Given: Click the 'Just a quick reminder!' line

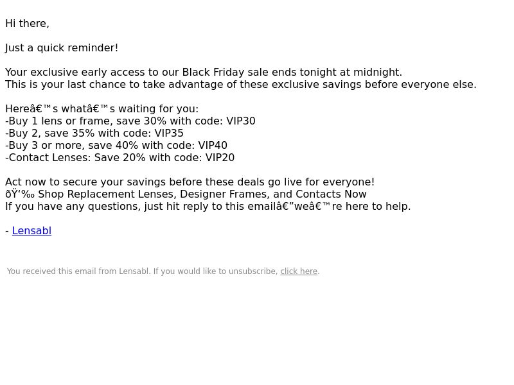Looking at the screenshot, I should pyautogui.click(x=62, y=47).
